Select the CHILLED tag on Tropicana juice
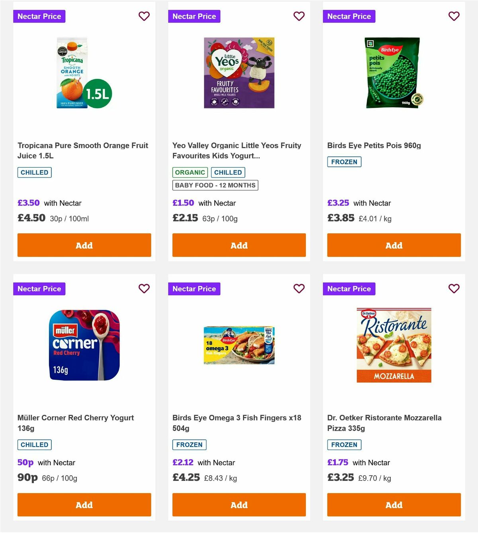Viewport: 478px width, 533px height. click(34, 172)
